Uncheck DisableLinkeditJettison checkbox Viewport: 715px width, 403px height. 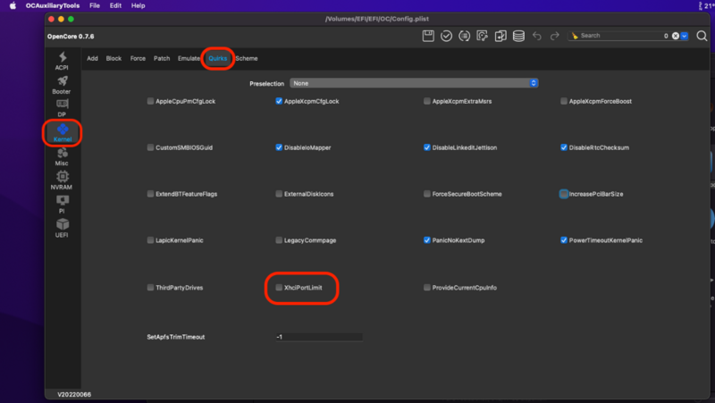(x=427, y=147)
